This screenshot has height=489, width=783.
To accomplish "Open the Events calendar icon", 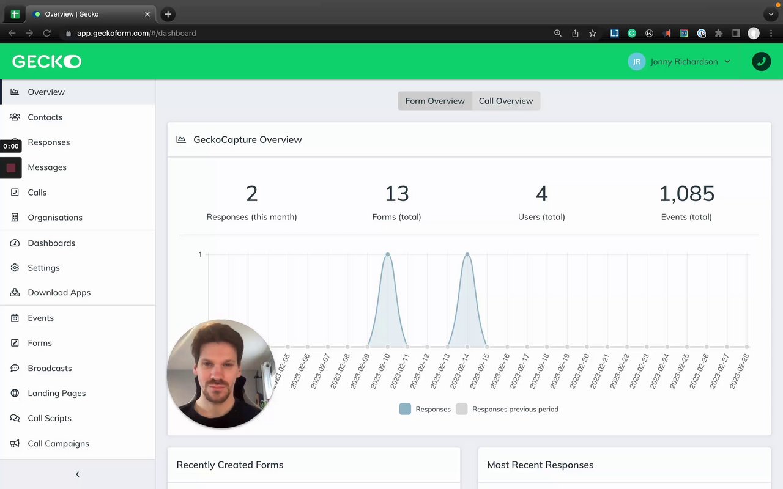I will coord(15,318).
